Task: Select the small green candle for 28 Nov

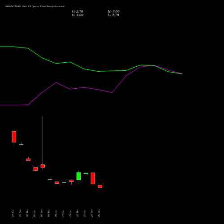Action: tap(21, 145)
